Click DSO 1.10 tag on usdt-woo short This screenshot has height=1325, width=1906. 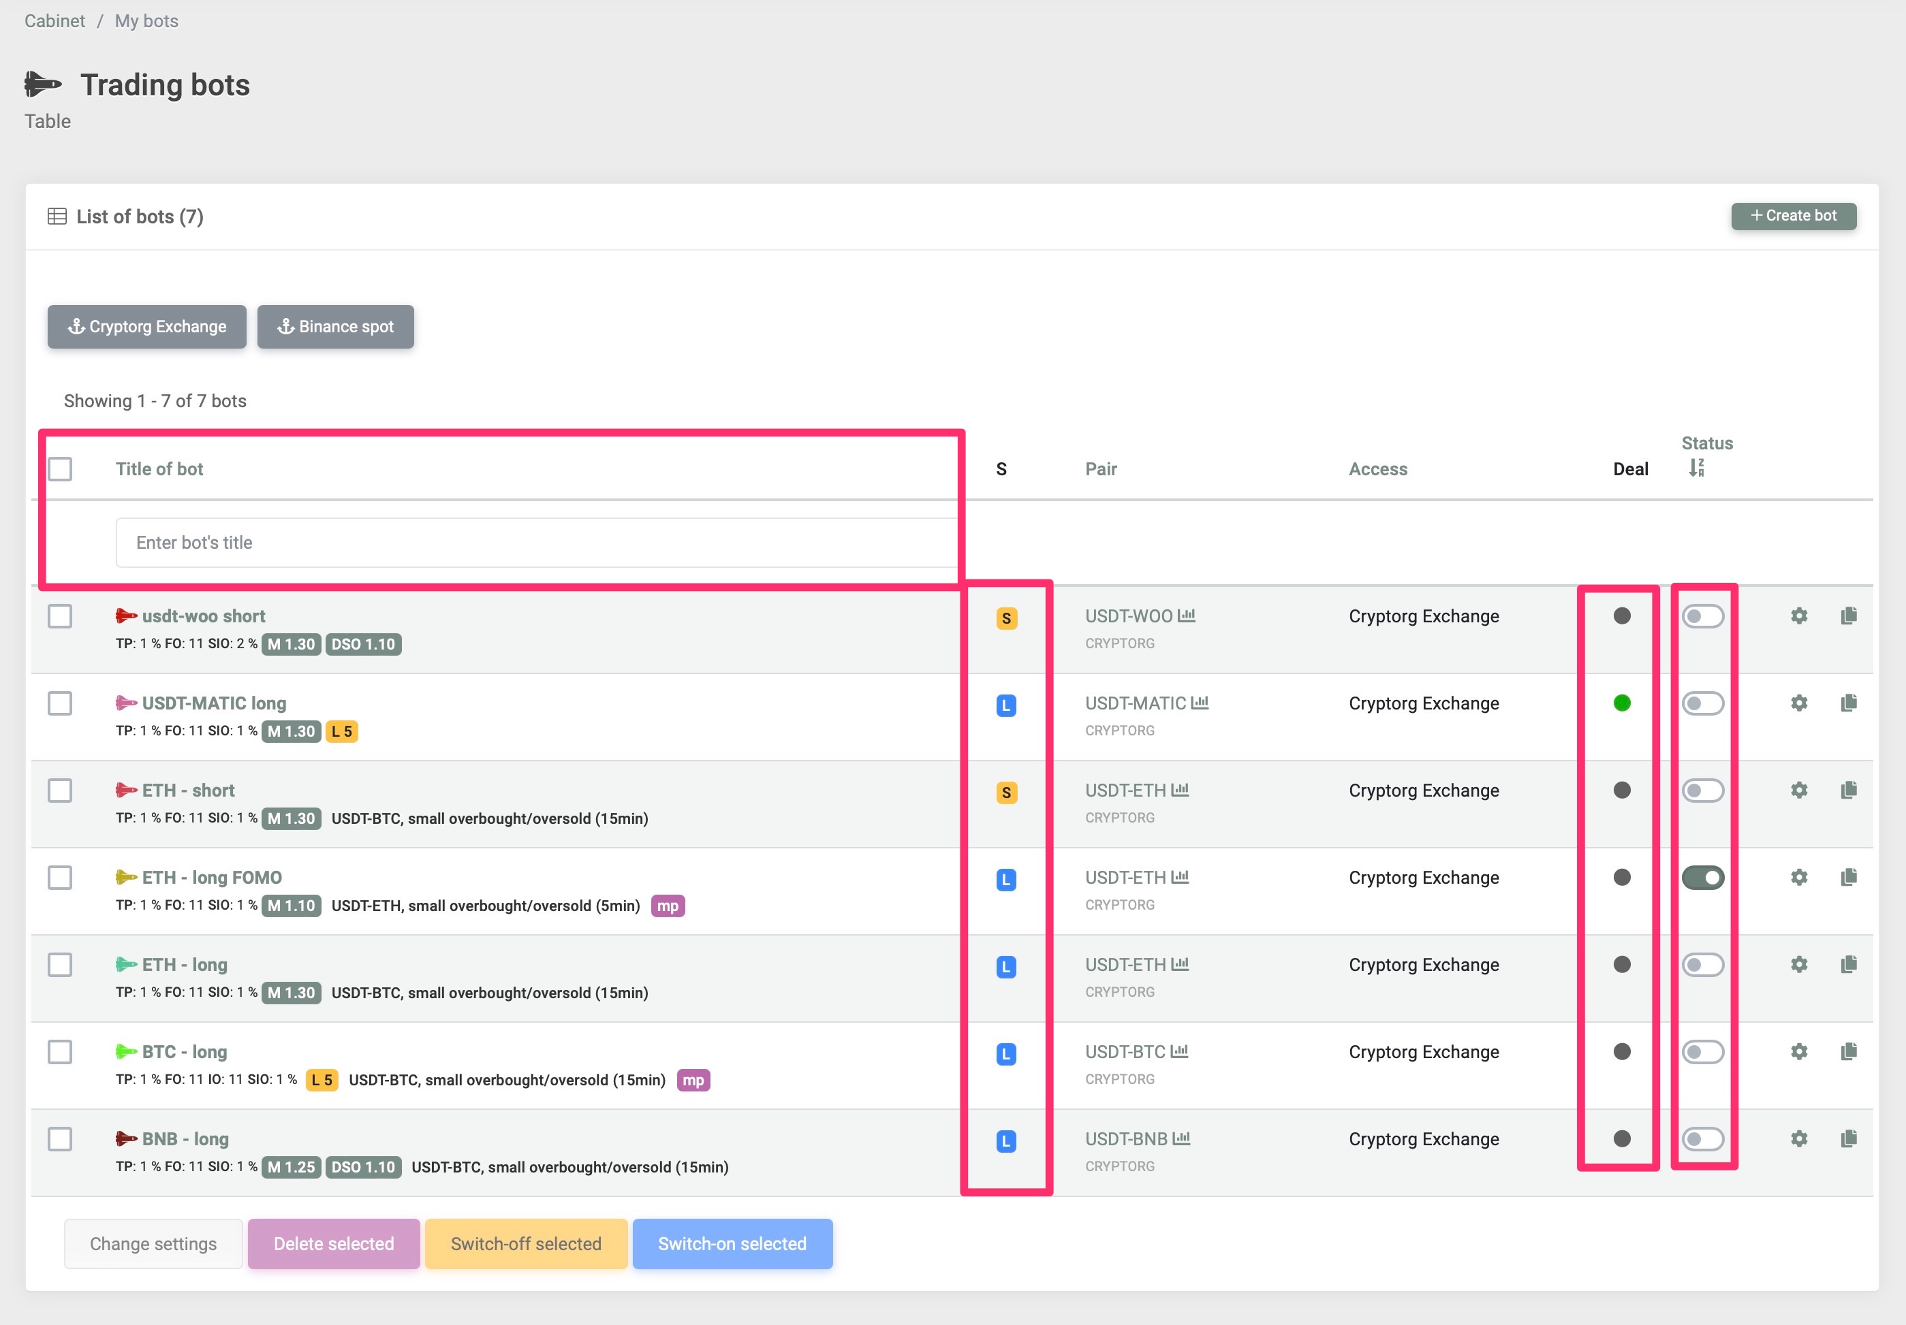pyautogui.click(x=364, y=645)
